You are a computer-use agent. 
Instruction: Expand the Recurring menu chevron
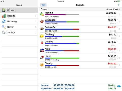click(x=36, y=21)
